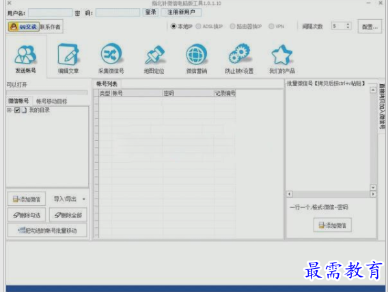Click the 记录编号 column header
Image resolution: width=388 pixels, height=292 pixels.
(x=225, y=93)
